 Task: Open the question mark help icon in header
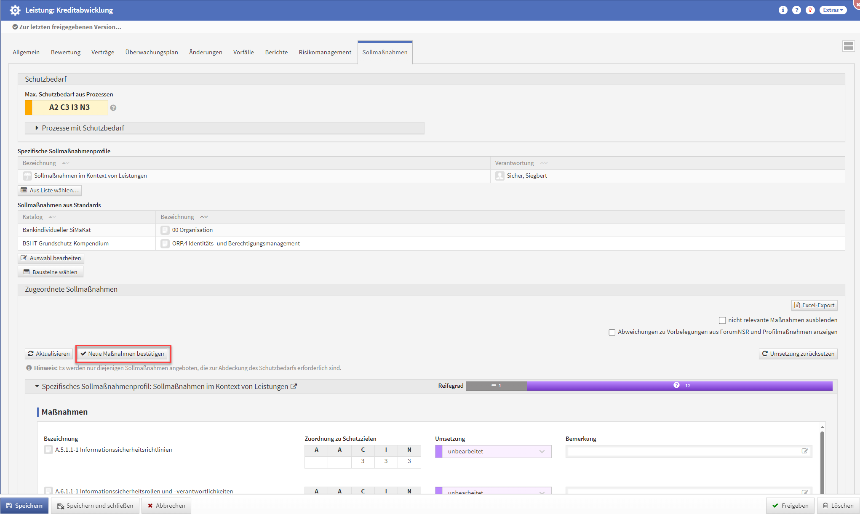pos(796,10)
